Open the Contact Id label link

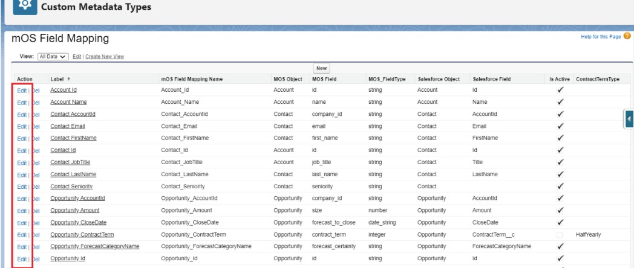tap(63, 150)
